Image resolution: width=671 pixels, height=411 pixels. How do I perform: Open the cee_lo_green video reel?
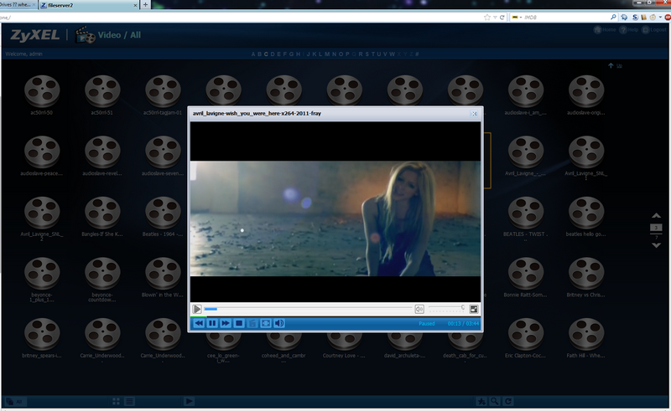click(x=223, y=341)
